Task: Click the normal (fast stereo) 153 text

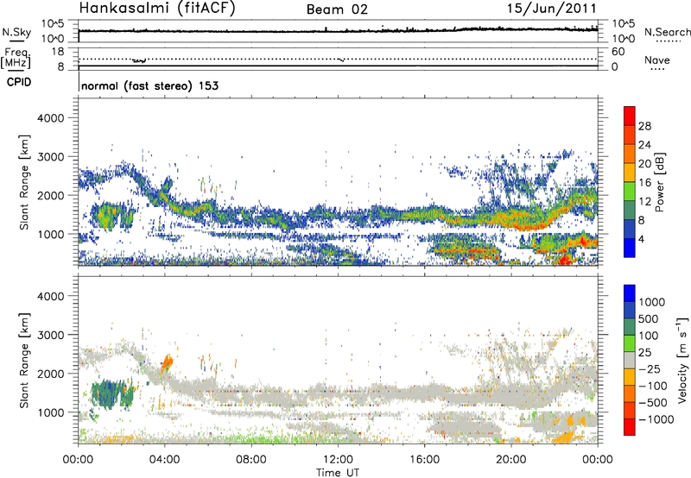Action: 149,85
